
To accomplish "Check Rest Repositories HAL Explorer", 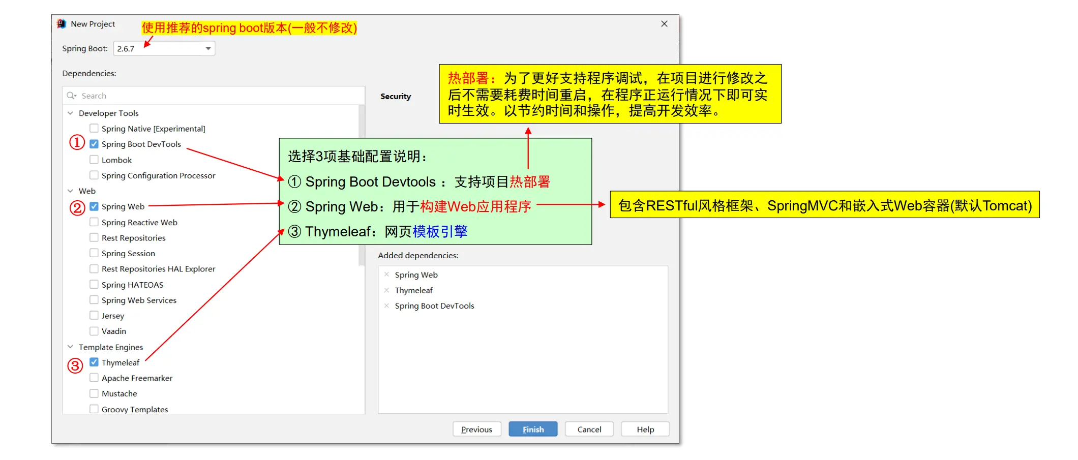I will click(x=94, y=268).
